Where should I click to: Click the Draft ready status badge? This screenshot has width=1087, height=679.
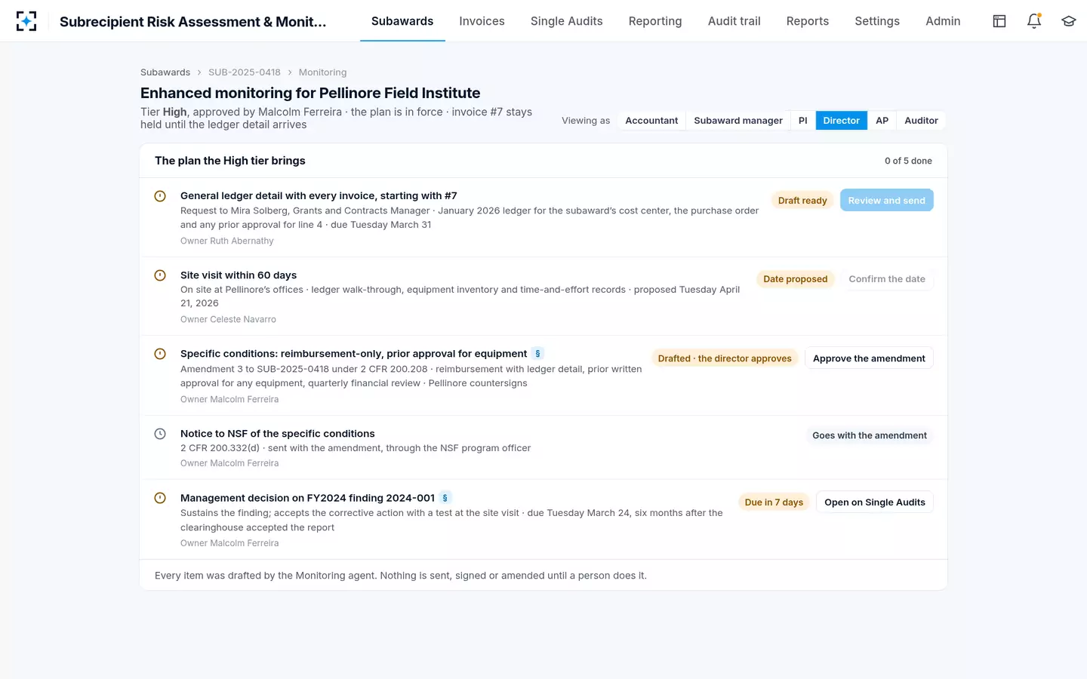pos(802,201)
